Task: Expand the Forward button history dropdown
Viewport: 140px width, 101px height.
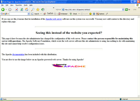Action: [x=13, y=9]
